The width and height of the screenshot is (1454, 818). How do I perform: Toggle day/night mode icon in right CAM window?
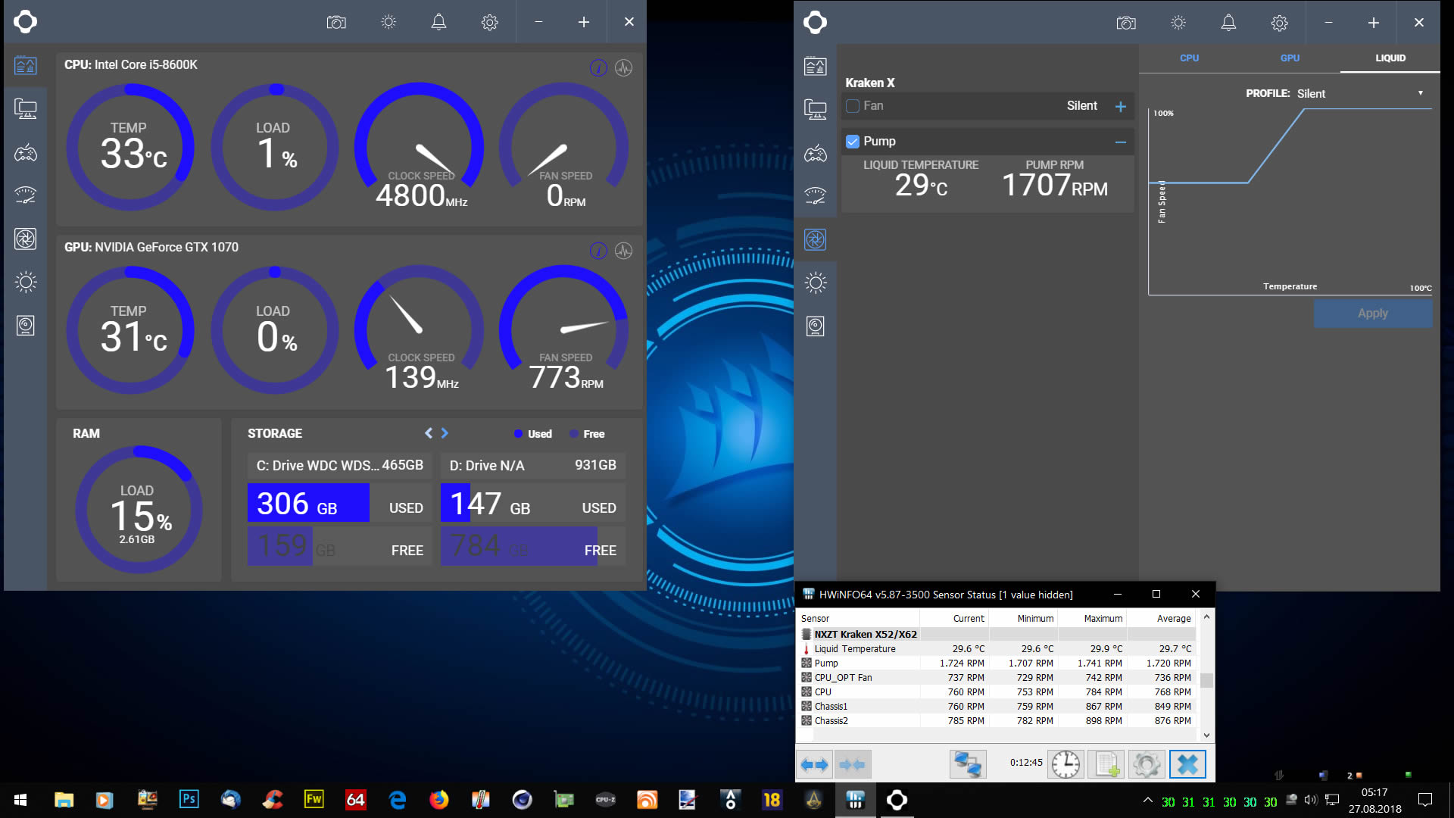[x=1178, y=23]
